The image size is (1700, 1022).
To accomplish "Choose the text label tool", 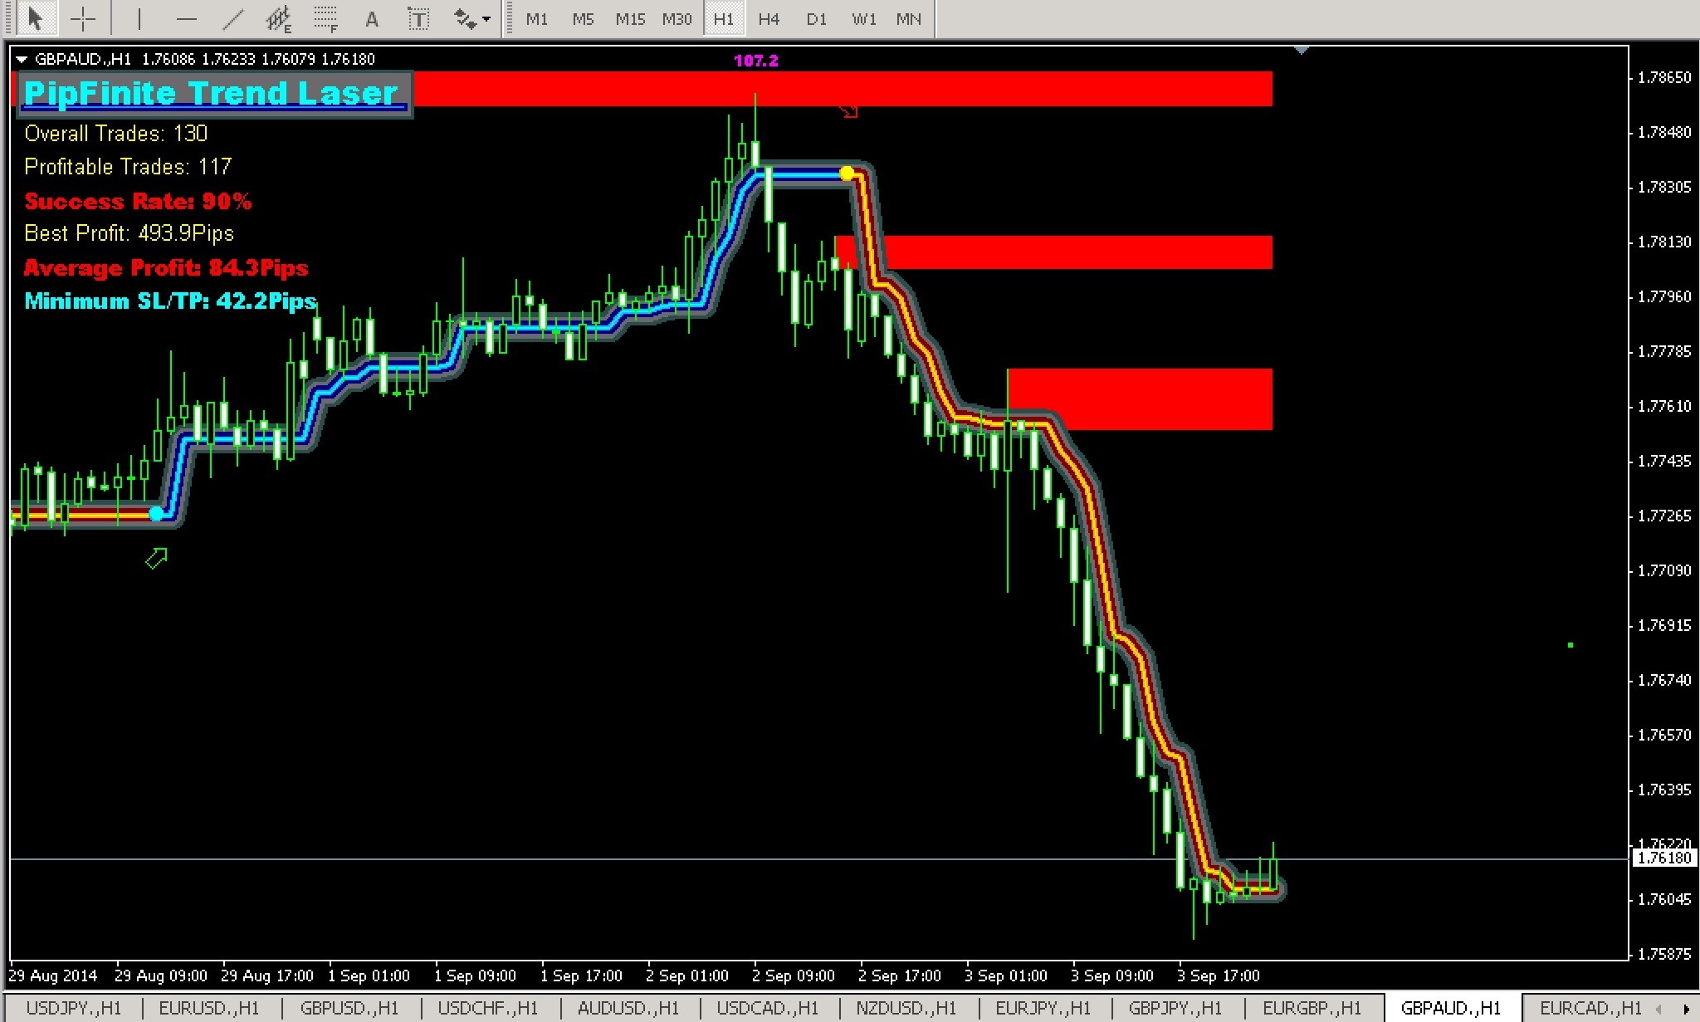I will coord(418,18).
